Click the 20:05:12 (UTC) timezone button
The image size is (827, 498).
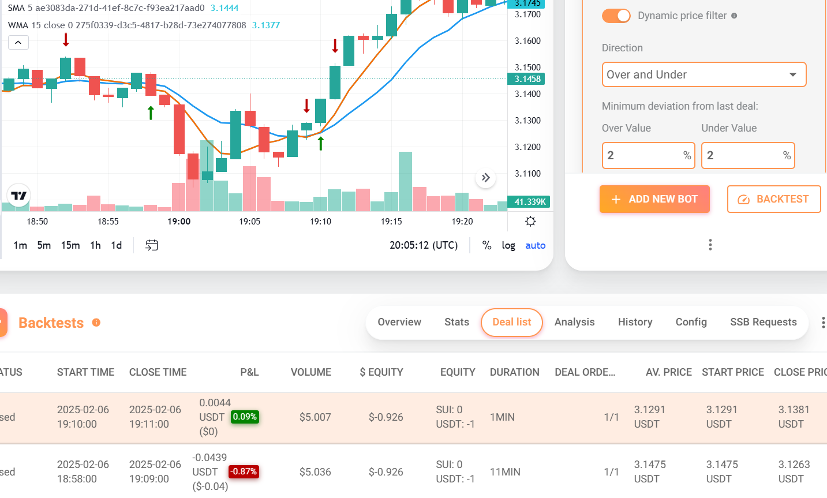click(424, 245)
